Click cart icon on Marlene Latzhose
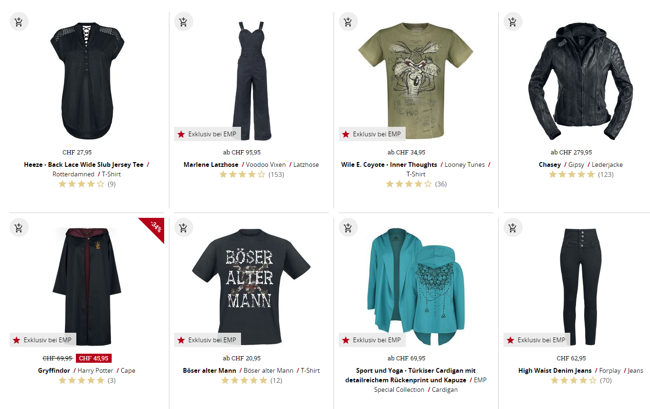The width and height of the screenshot is (650, 409). click(x=183, y=21)
